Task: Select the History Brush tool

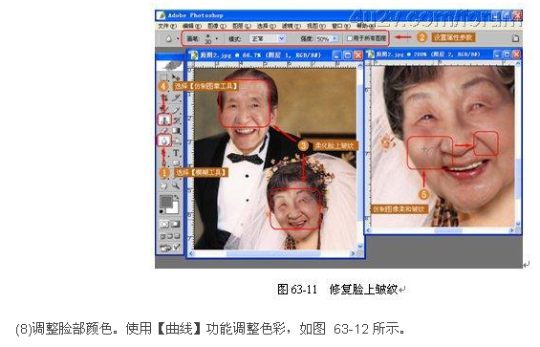Action: (176, 120)
